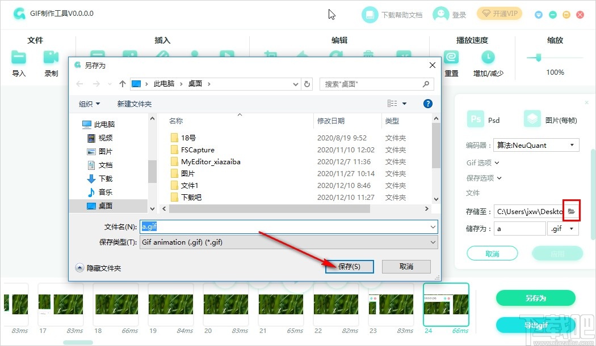Close the Save As dialog with X

click(432, 65)
